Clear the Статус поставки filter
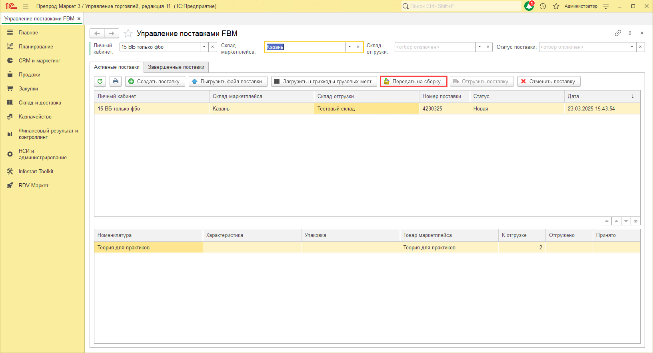Image resolution: width=653 pixels, height=353 pixels. (x=640, y=47)
